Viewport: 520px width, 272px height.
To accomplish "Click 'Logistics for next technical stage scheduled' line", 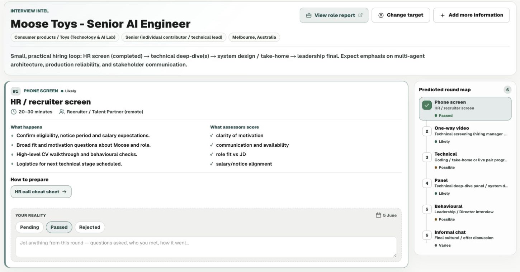I will coord(69,164).
